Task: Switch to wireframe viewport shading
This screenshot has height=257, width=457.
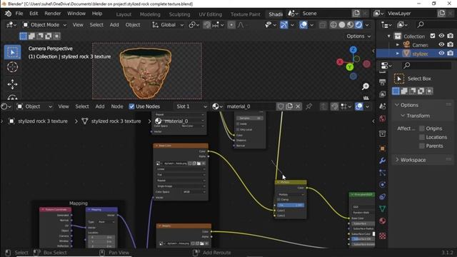Action: coord(333,25)
